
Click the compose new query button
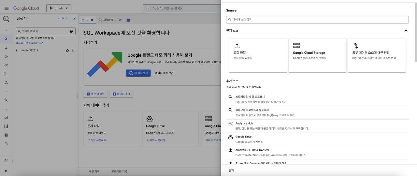(x=95, y=94)
